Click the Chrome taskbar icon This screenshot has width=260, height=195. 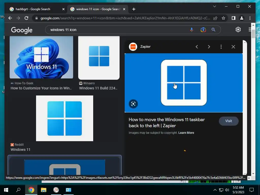(31, 190)
